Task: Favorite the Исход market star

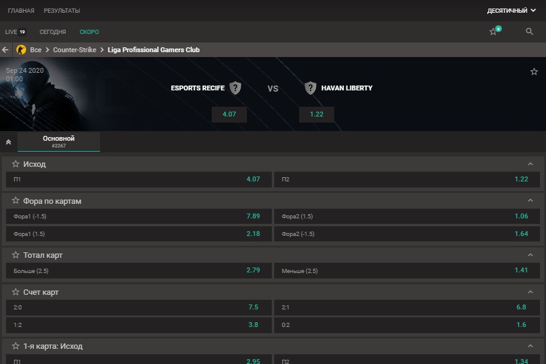Action: point(16,164)
